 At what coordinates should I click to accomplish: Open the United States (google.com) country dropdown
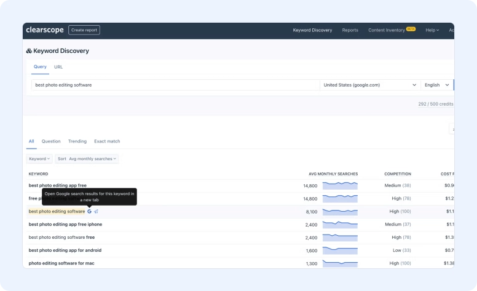tap(369, 85)
